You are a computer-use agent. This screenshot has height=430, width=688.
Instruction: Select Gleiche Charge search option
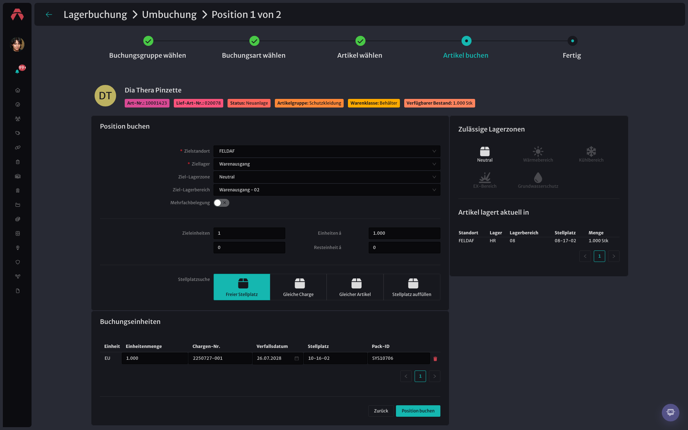tap(298, 287)
